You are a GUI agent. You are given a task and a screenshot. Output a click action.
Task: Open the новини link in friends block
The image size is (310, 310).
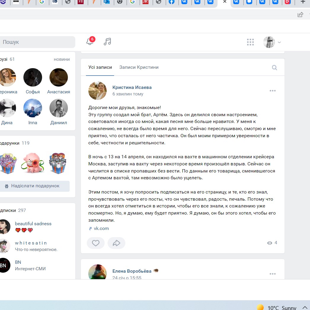[62, 59]
